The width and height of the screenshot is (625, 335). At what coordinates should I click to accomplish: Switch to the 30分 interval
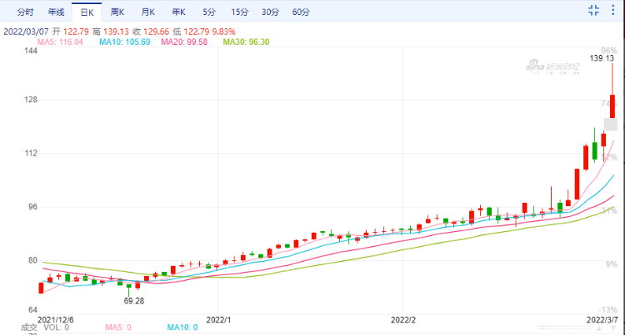[270, 12]
